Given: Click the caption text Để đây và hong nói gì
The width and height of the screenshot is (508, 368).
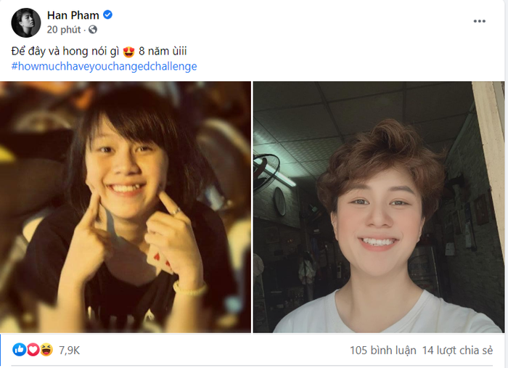Looking at the screenshot, I should point(65,52).
